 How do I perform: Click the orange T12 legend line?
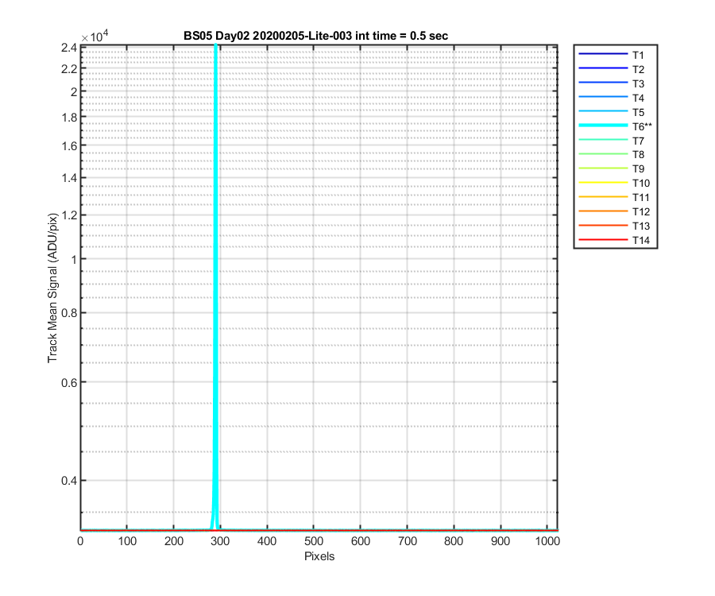click(x=603, y=211)
